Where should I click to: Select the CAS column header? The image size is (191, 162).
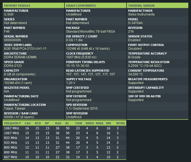(28, 123)
